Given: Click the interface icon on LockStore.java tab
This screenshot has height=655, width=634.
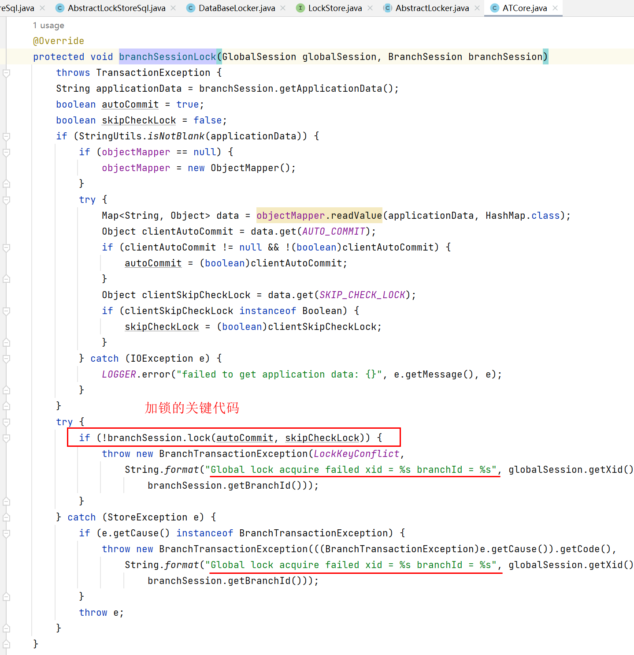Looking at the screenshot, I should pos(300,8).
